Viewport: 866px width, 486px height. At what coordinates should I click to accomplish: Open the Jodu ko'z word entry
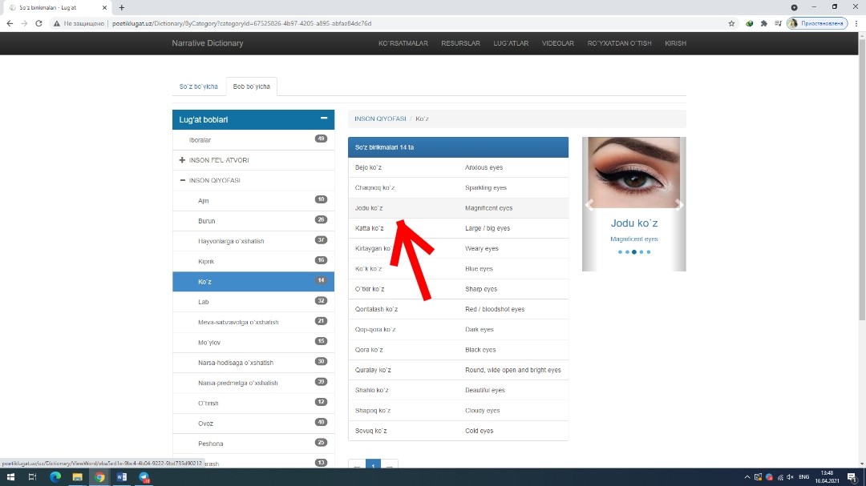(x=369, y=208)
